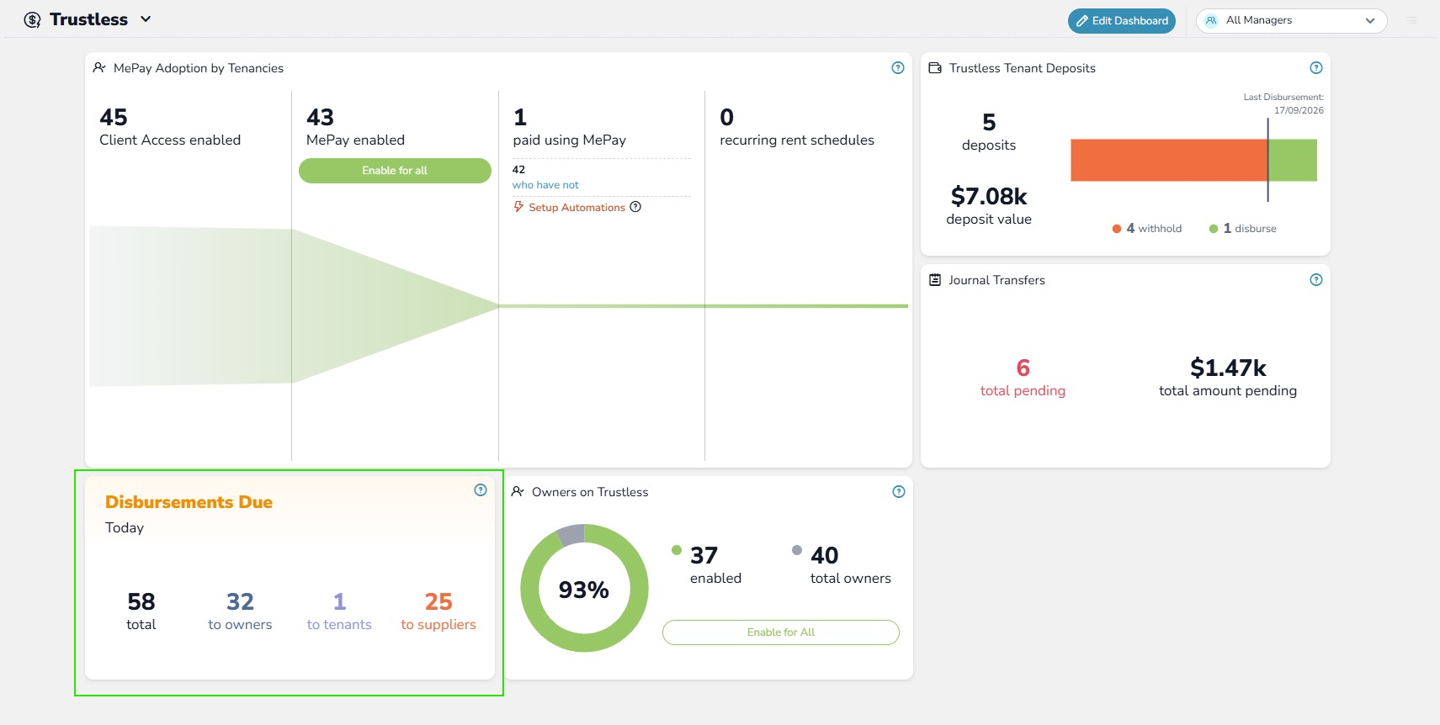Click the managers people icon in dropdown

click(1211, 21)
